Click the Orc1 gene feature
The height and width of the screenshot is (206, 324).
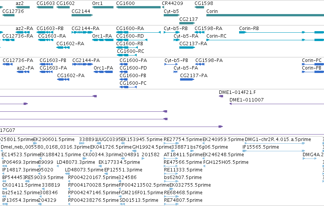point(103,7)
